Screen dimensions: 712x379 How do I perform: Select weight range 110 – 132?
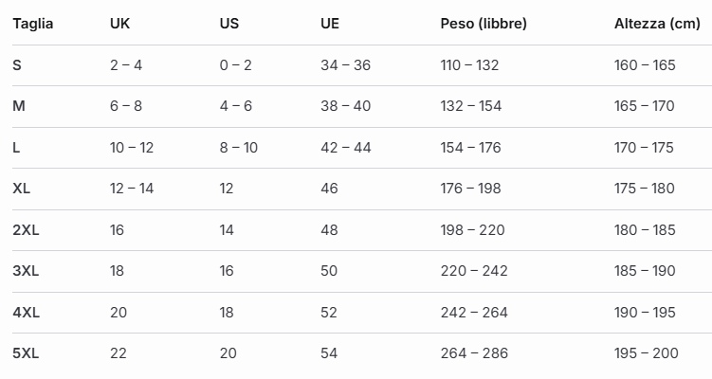[x=469, y=65]
